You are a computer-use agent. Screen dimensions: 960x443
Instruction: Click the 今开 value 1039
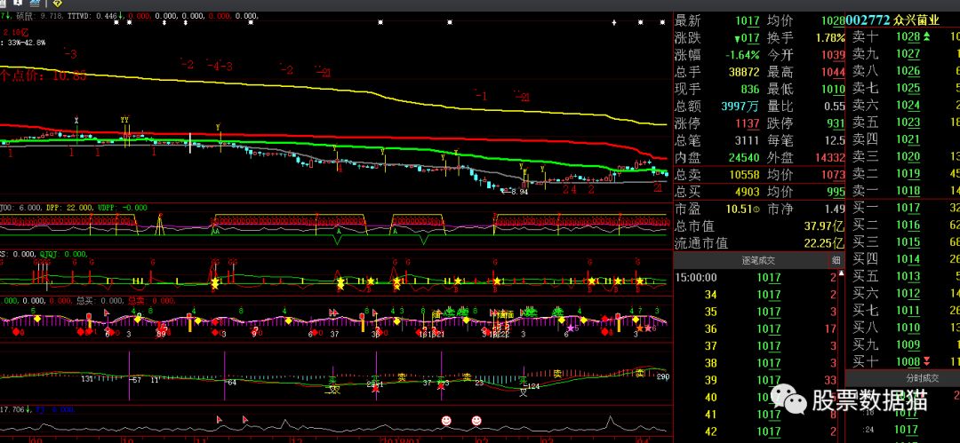[833, 54]
